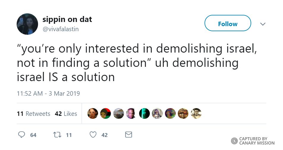Click the Canary Mission watermark logo
The width and height of the screenshot is (283, 150).
(235, 140)
